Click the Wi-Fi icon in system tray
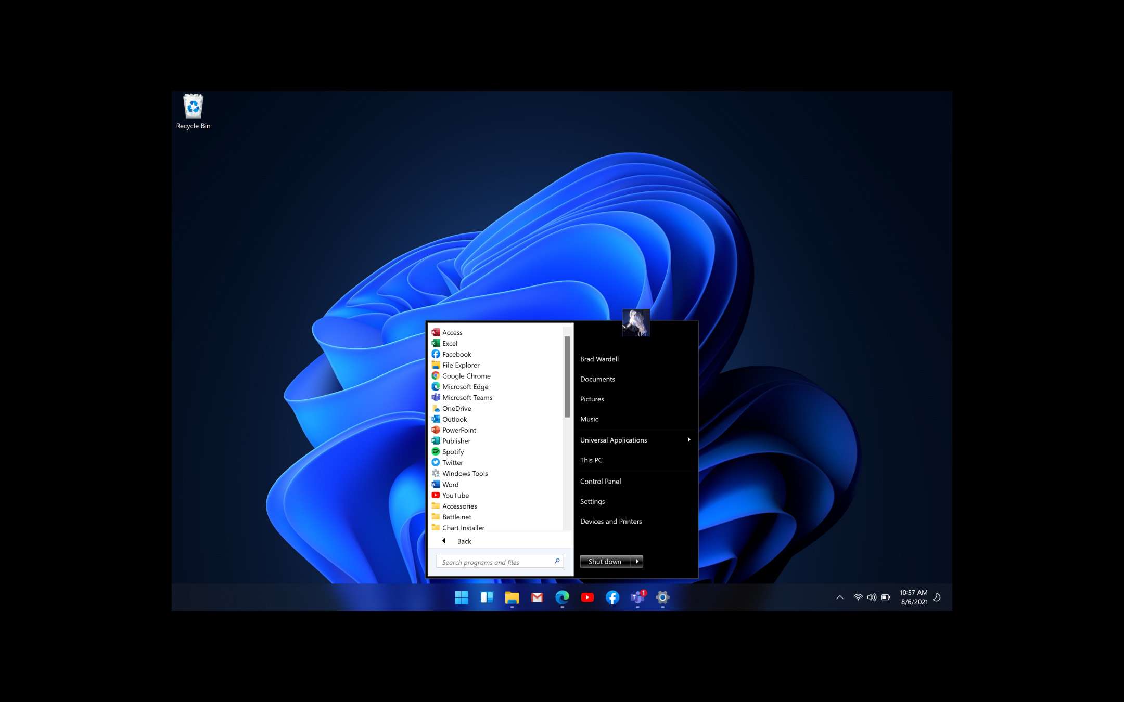The image size is (1124, 702). [x=858, y=597]
